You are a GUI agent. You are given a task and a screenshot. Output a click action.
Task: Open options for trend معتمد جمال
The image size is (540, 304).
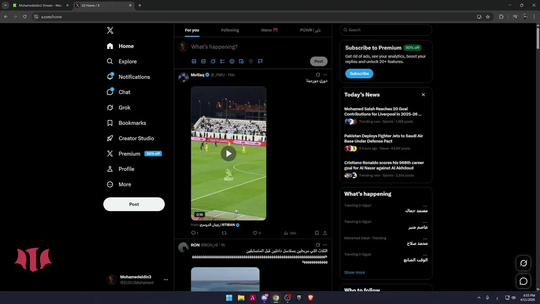tap(425, 206)
